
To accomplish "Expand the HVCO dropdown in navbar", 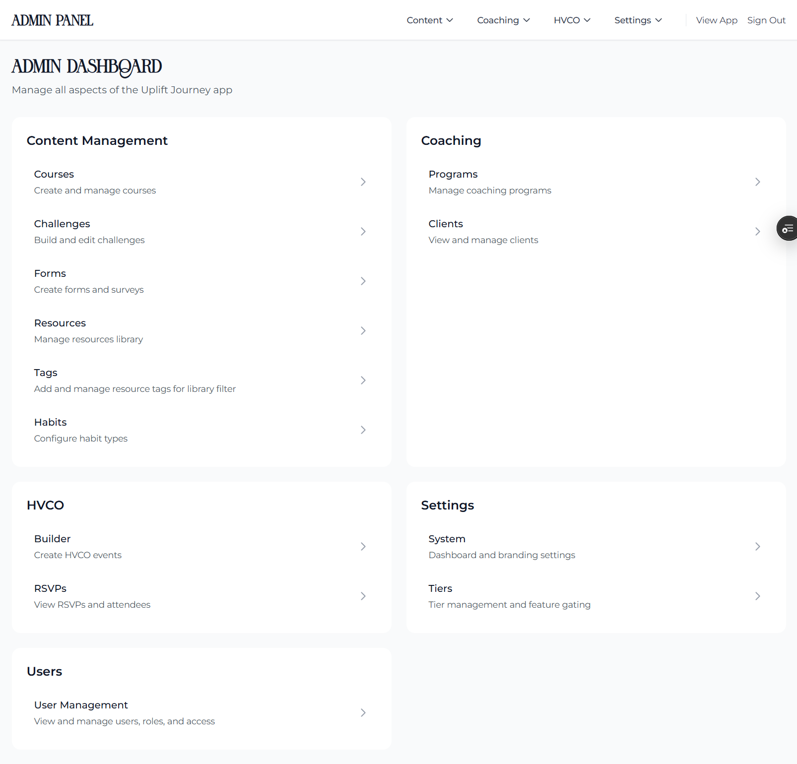I will (572, 20).
